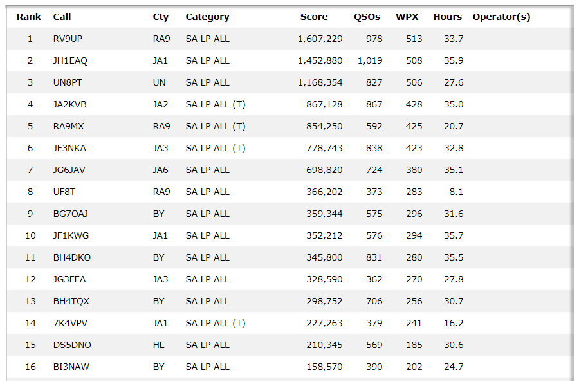Image resolution: width=579 pixels, height=386 pixels.
Task: Click the Category column header
Action: (207, 17)
